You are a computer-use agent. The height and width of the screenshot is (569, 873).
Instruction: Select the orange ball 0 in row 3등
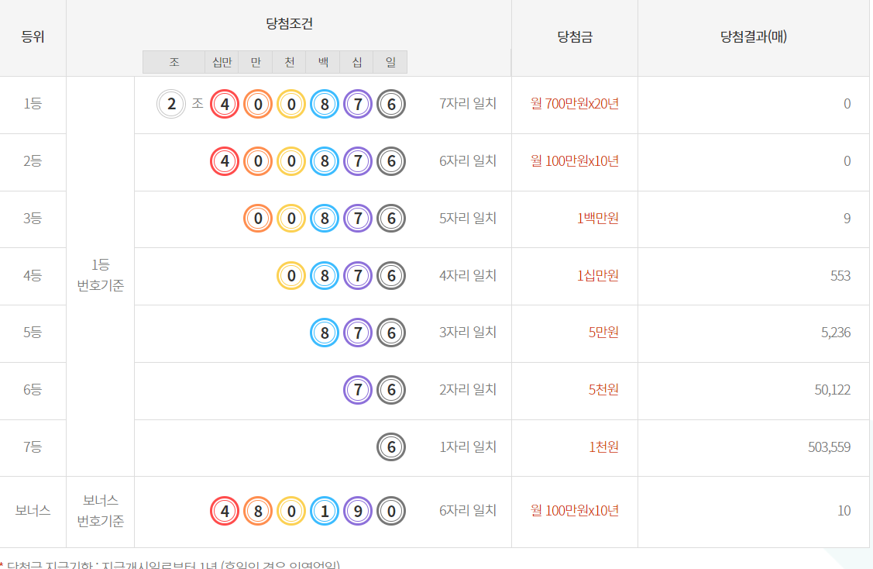[256, 219]
